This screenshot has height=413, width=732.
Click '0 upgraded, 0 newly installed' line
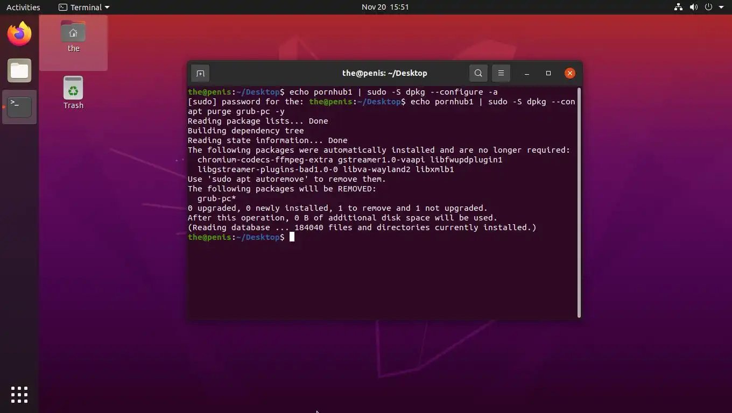pos(337,208)
